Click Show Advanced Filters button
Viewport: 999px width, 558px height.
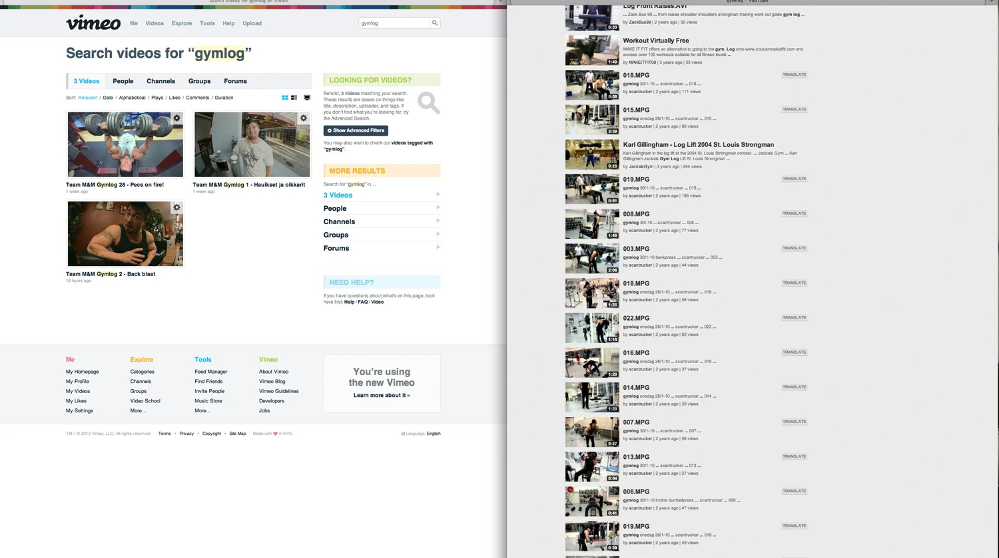pyautogui.click(x=356, y=130)
